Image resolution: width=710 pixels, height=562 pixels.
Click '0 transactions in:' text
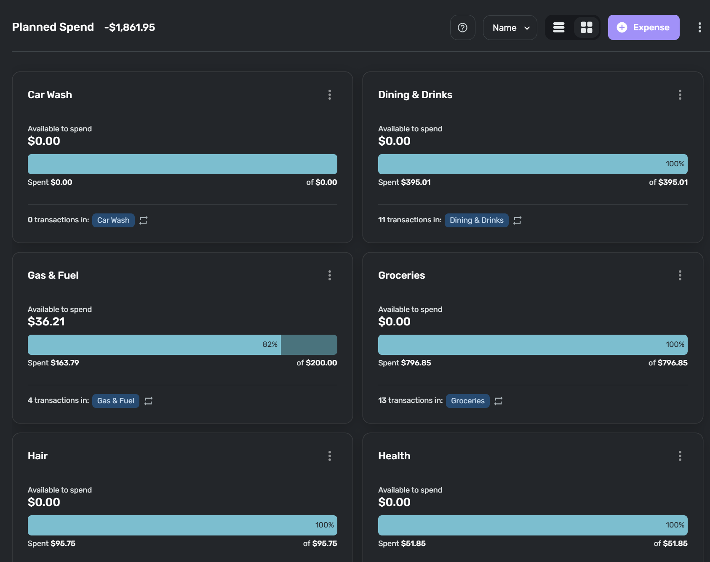(59, 220)
